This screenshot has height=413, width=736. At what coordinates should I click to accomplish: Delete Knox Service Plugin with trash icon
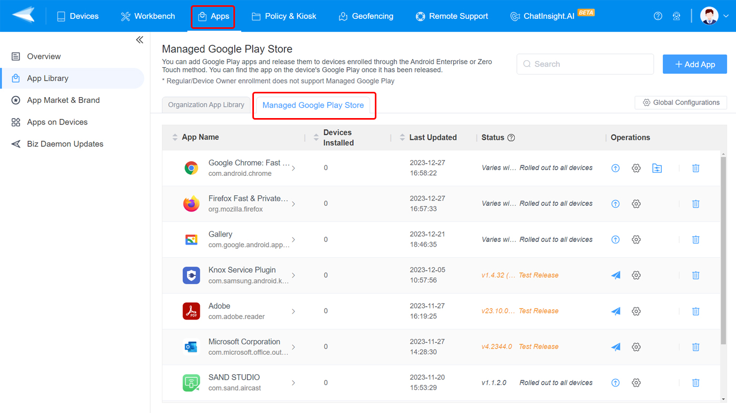coord(696,275)
